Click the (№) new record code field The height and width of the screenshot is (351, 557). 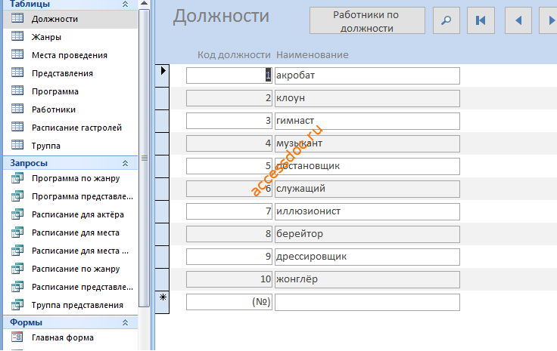tap(229, 303)
